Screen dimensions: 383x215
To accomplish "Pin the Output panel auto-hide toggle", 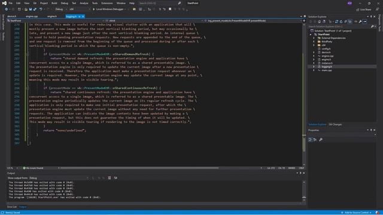I will pos(300,173).
